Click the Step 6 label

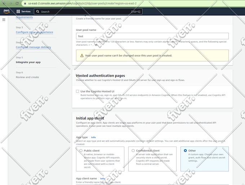point(19,73)
